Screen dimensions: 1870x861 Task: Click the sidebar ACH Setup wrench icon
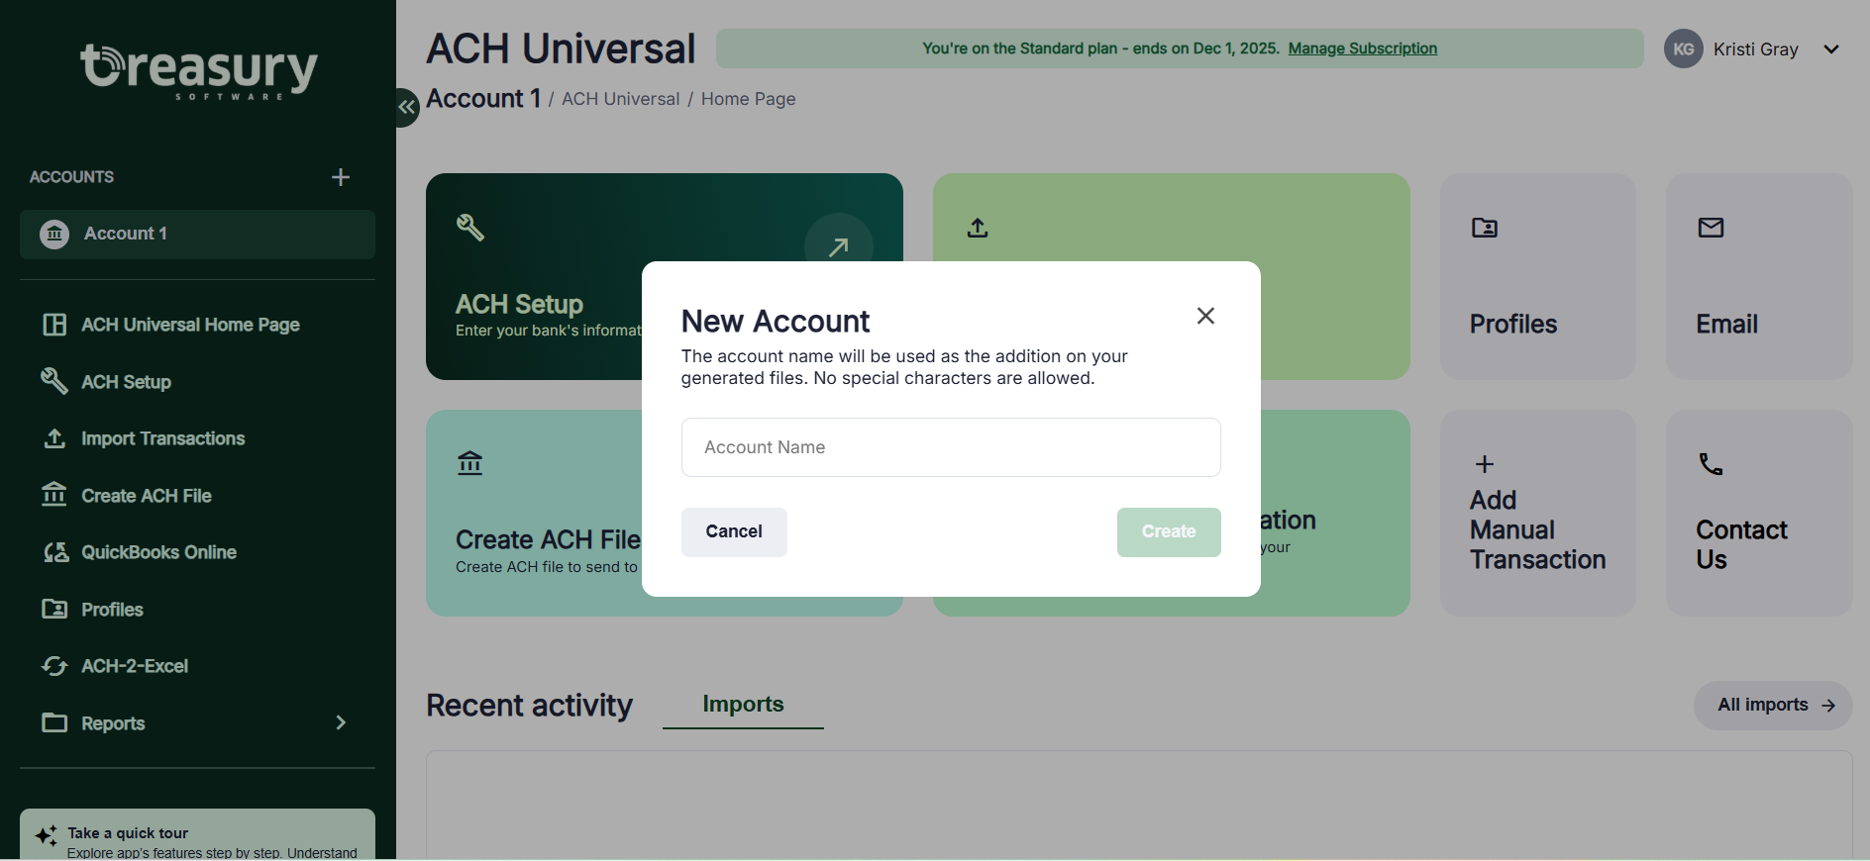pyautogui.click(x=53, y=381)
